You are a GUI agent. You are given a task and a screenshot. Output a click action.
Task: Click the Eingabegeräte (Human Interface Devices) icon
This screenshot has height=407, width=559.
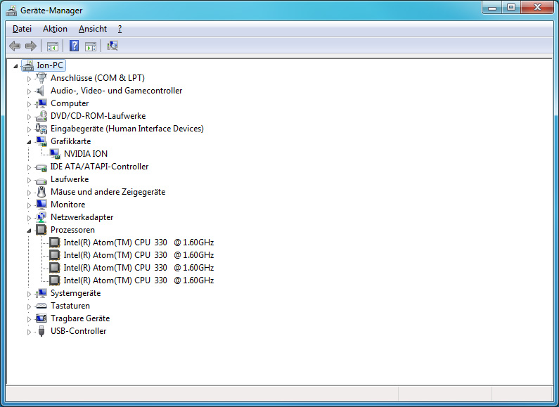[x=41, y=129]
